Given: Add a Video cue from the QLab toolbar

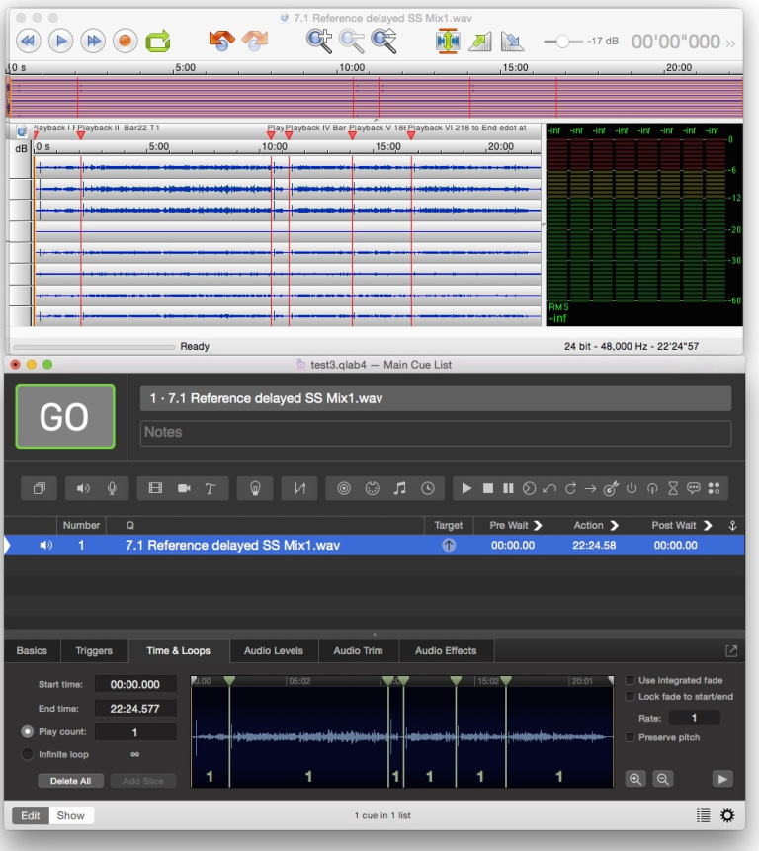Looking at the screenshot, I should point(155,488).
